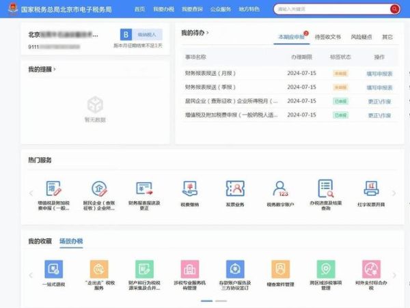Select the first carousel page indicator
This screenshot has height=308, width=410.
point(206,301)
